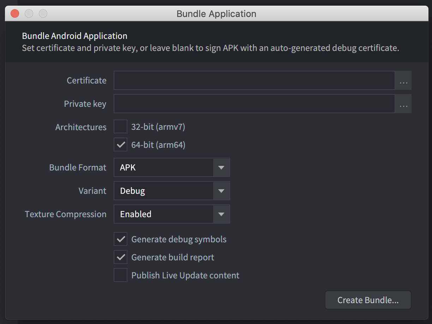
Task: Disable Generate build report checkbox
Action: 120,258
